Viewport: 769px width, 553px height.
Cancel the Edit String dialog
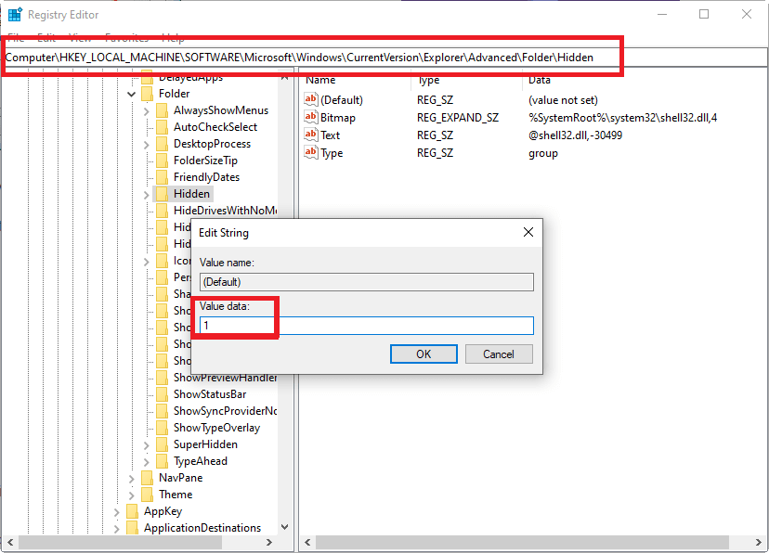[499, 354]
